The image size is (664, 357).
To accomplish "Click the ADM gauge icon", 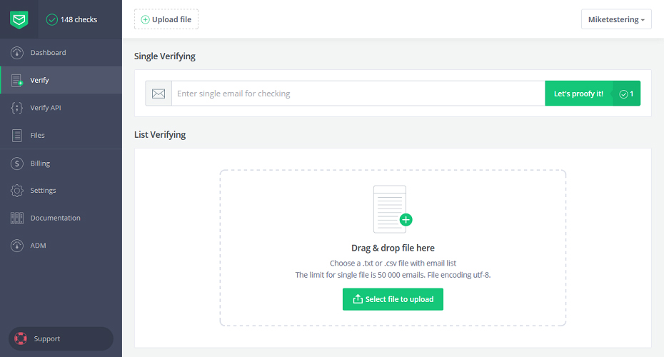I will point(17,246).
